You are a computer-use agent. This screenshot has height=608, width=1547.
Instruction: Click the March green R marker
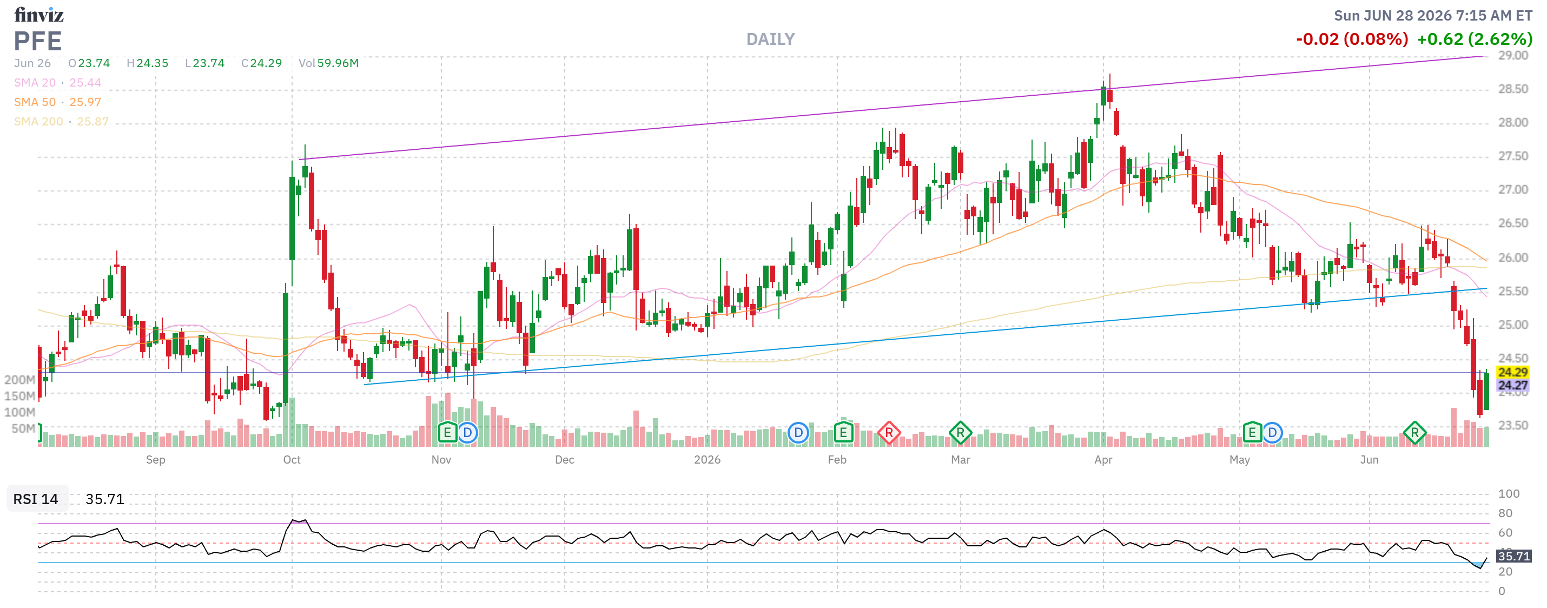[960, 432]
